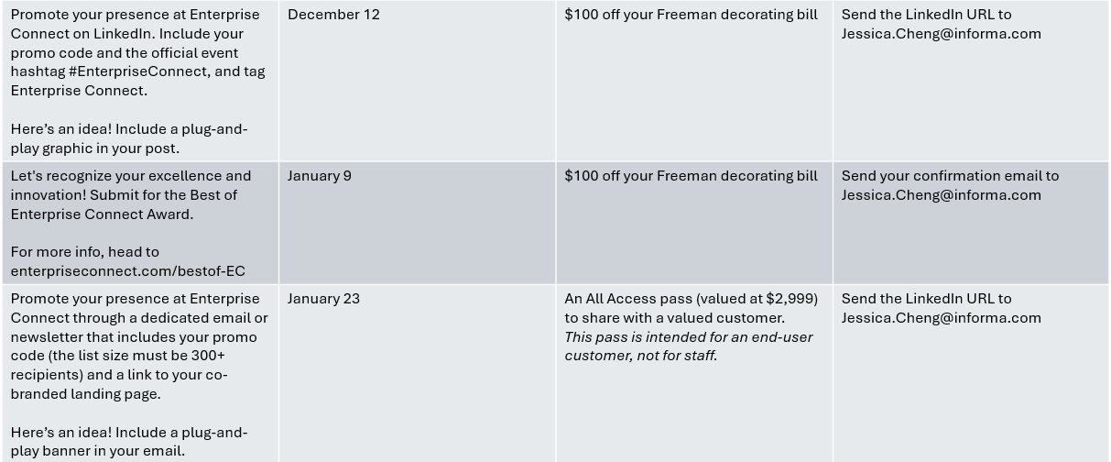
Task: Click Jessica.Cheng@informa.com in the January 23 row
Action: coord(941,318)
